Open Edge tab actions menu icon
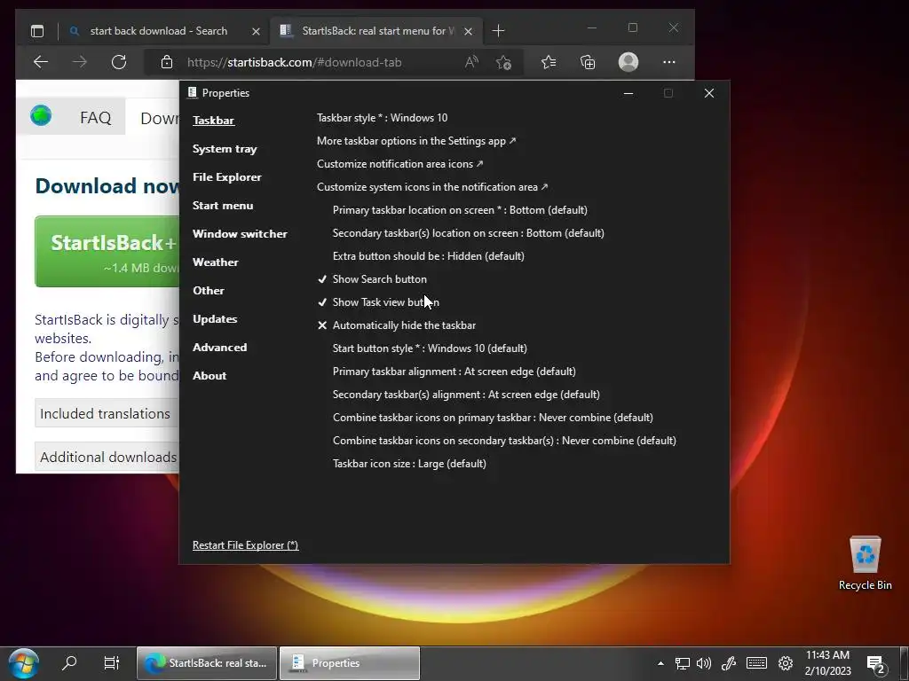 (37, 31)
